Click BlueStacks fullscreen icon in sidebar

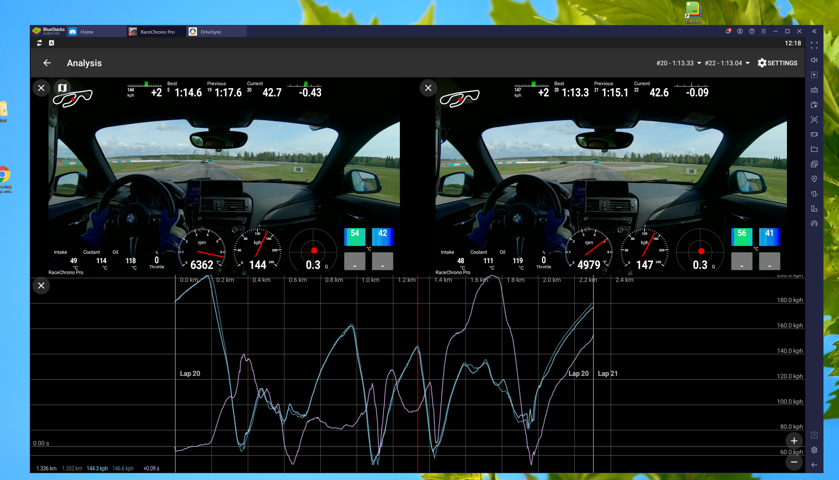click(x=814, y=45)
